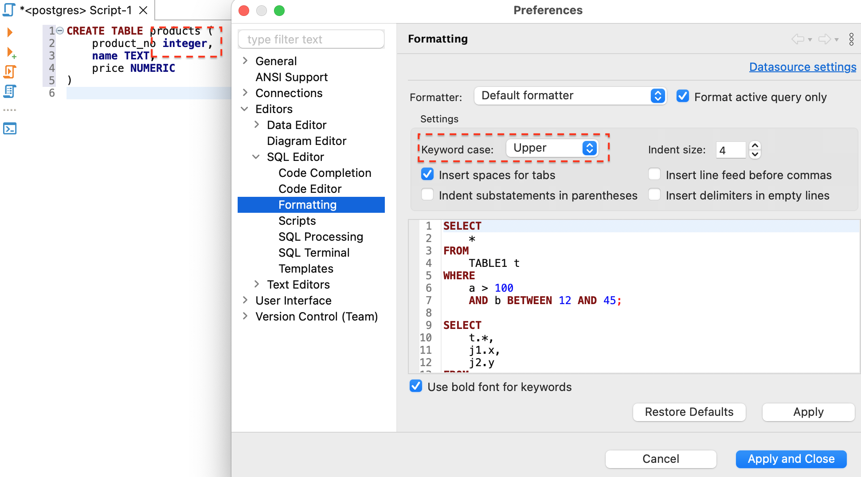
Task: Open the three-dot view menu in Preferences
Action: (x=851, y=39)
